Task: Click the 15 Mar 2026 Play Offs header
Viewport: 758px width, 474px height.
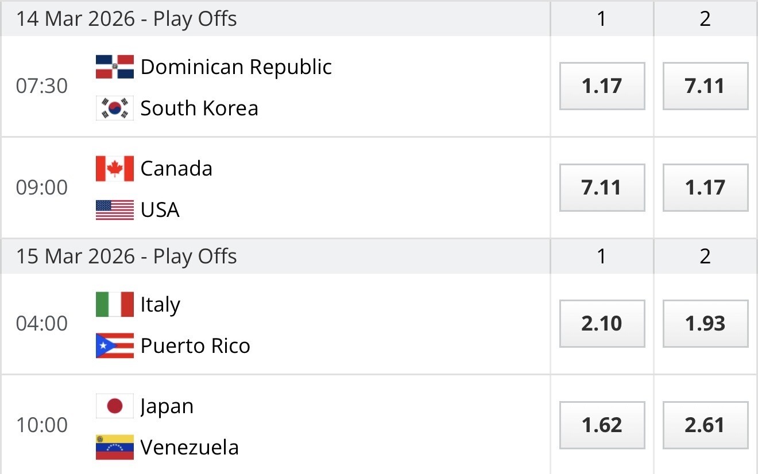Action: [x=126, y=257]
